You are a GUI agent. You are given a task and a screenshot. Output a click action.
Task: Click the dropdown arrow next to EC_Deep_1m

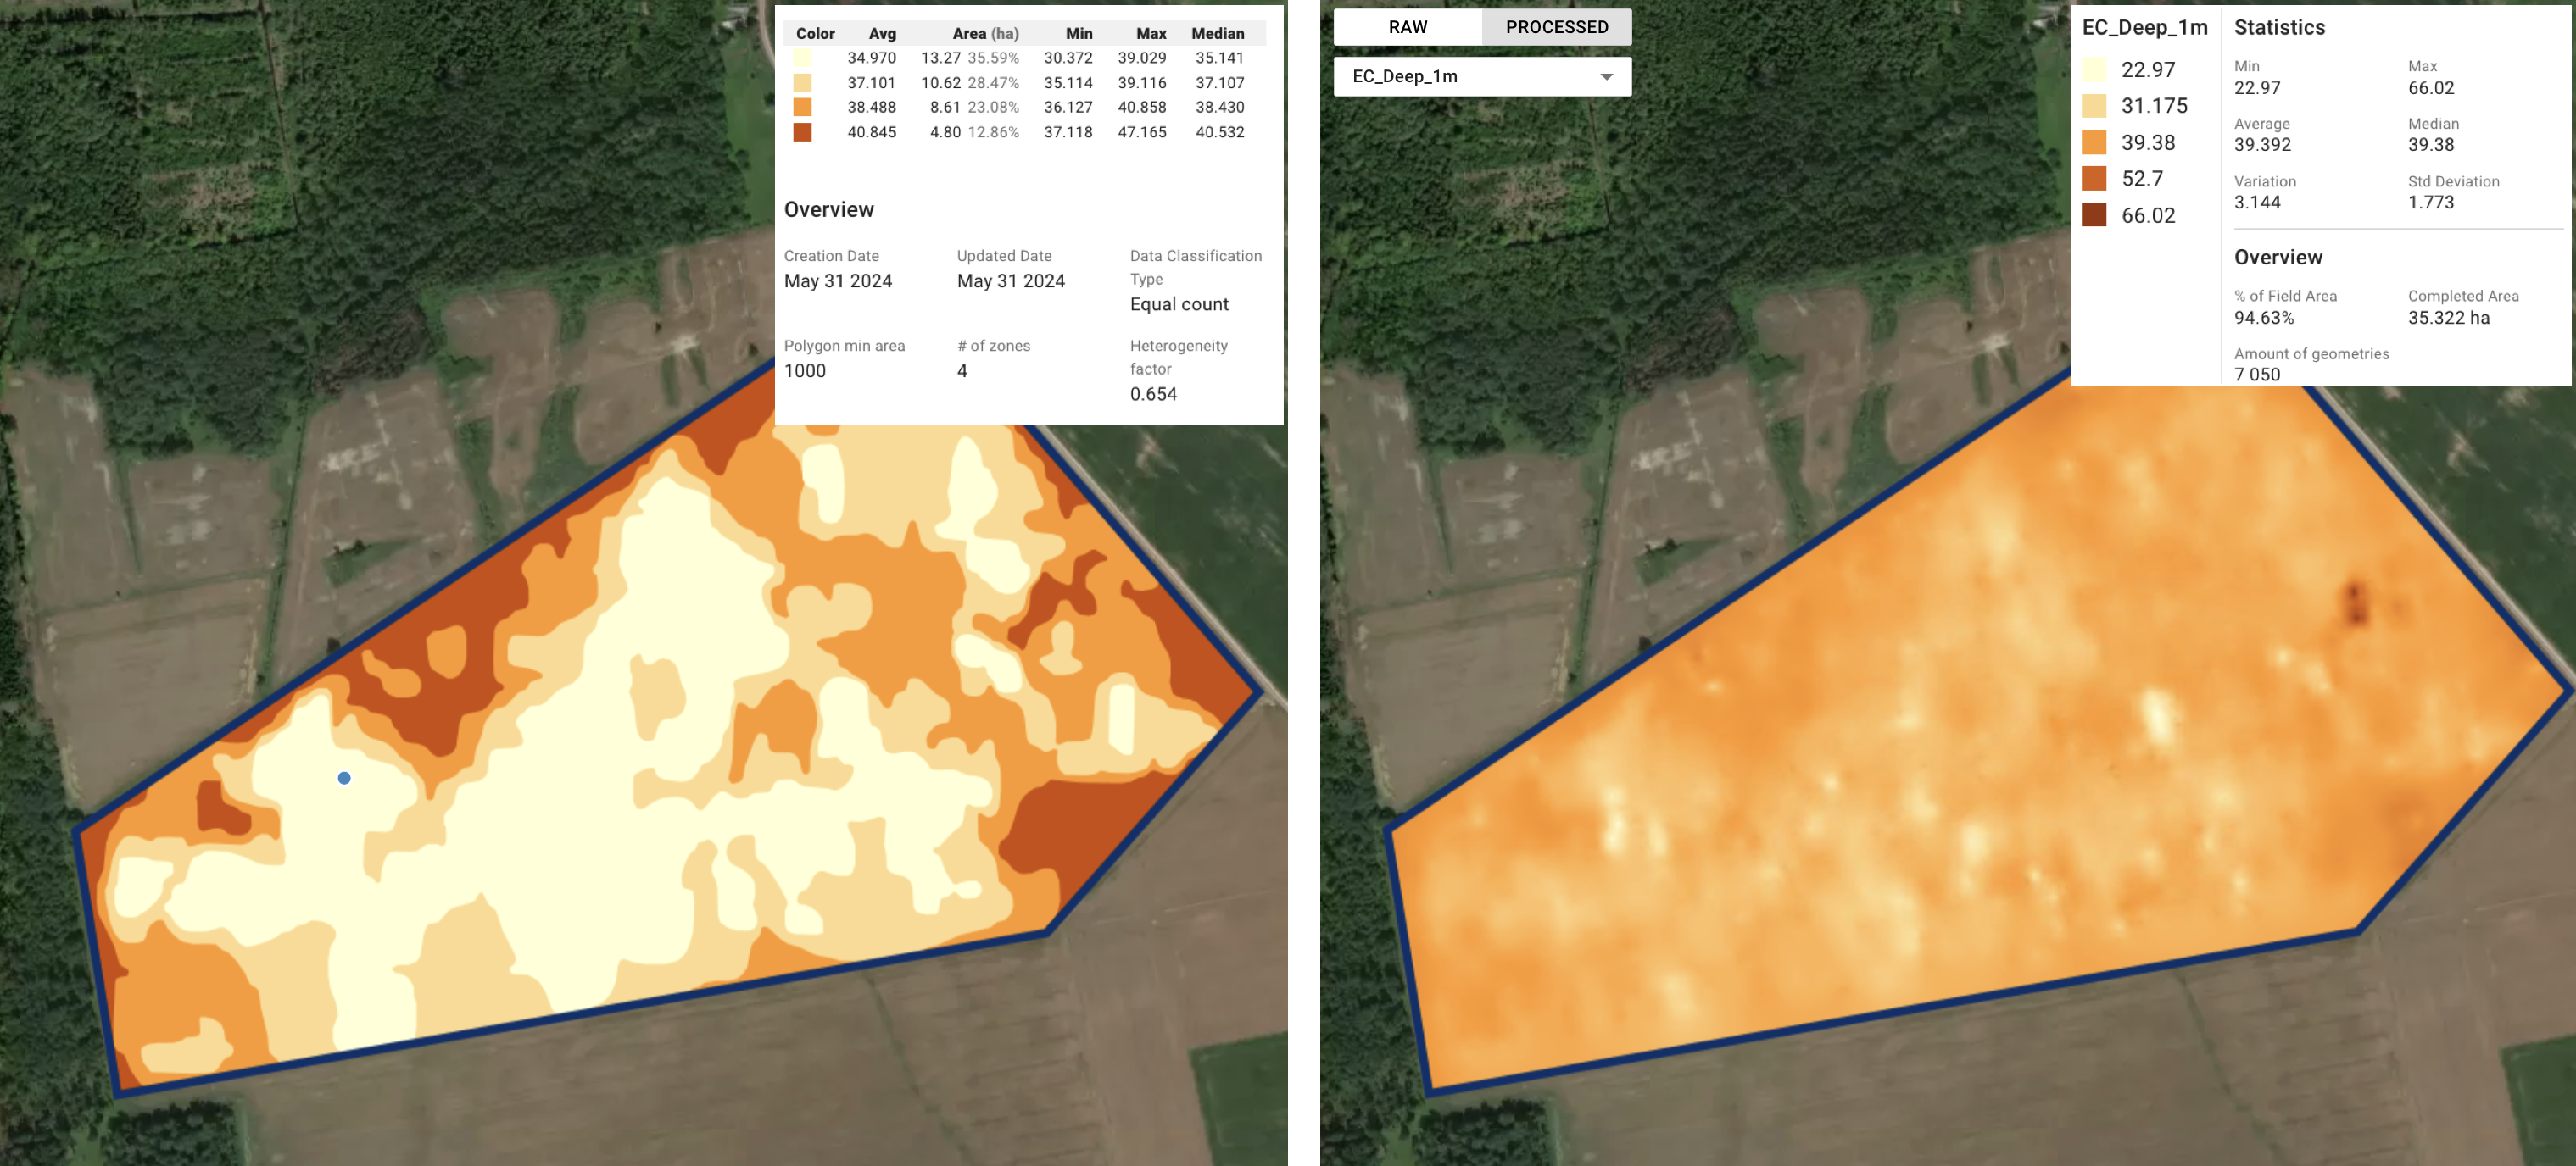[1606, 77]
